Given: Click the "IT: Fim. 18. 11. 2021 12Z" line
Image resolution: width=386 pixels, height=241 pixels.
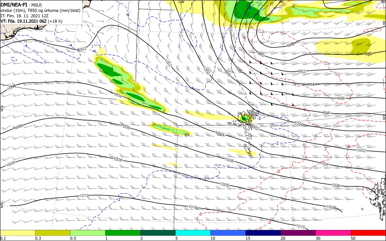Looking at the screenshot, I should coord(24,16).
